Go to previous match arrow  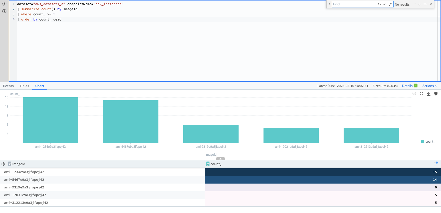415,4
